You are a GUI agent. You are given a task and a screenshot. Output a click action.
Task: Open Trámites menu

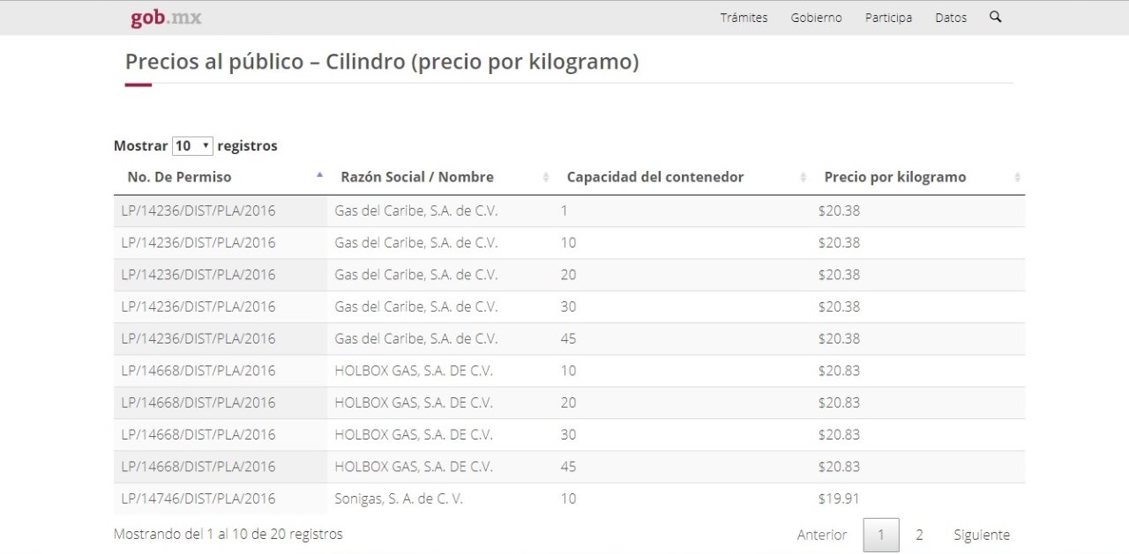pyautogui.click(x=744, y=18)
